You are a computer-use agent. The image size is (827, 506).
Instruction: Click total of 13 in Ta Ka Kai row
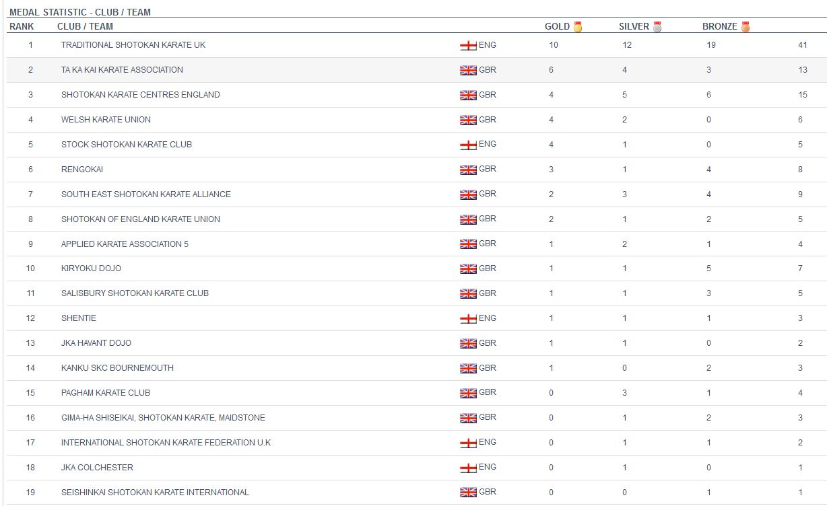coord(802,70)
